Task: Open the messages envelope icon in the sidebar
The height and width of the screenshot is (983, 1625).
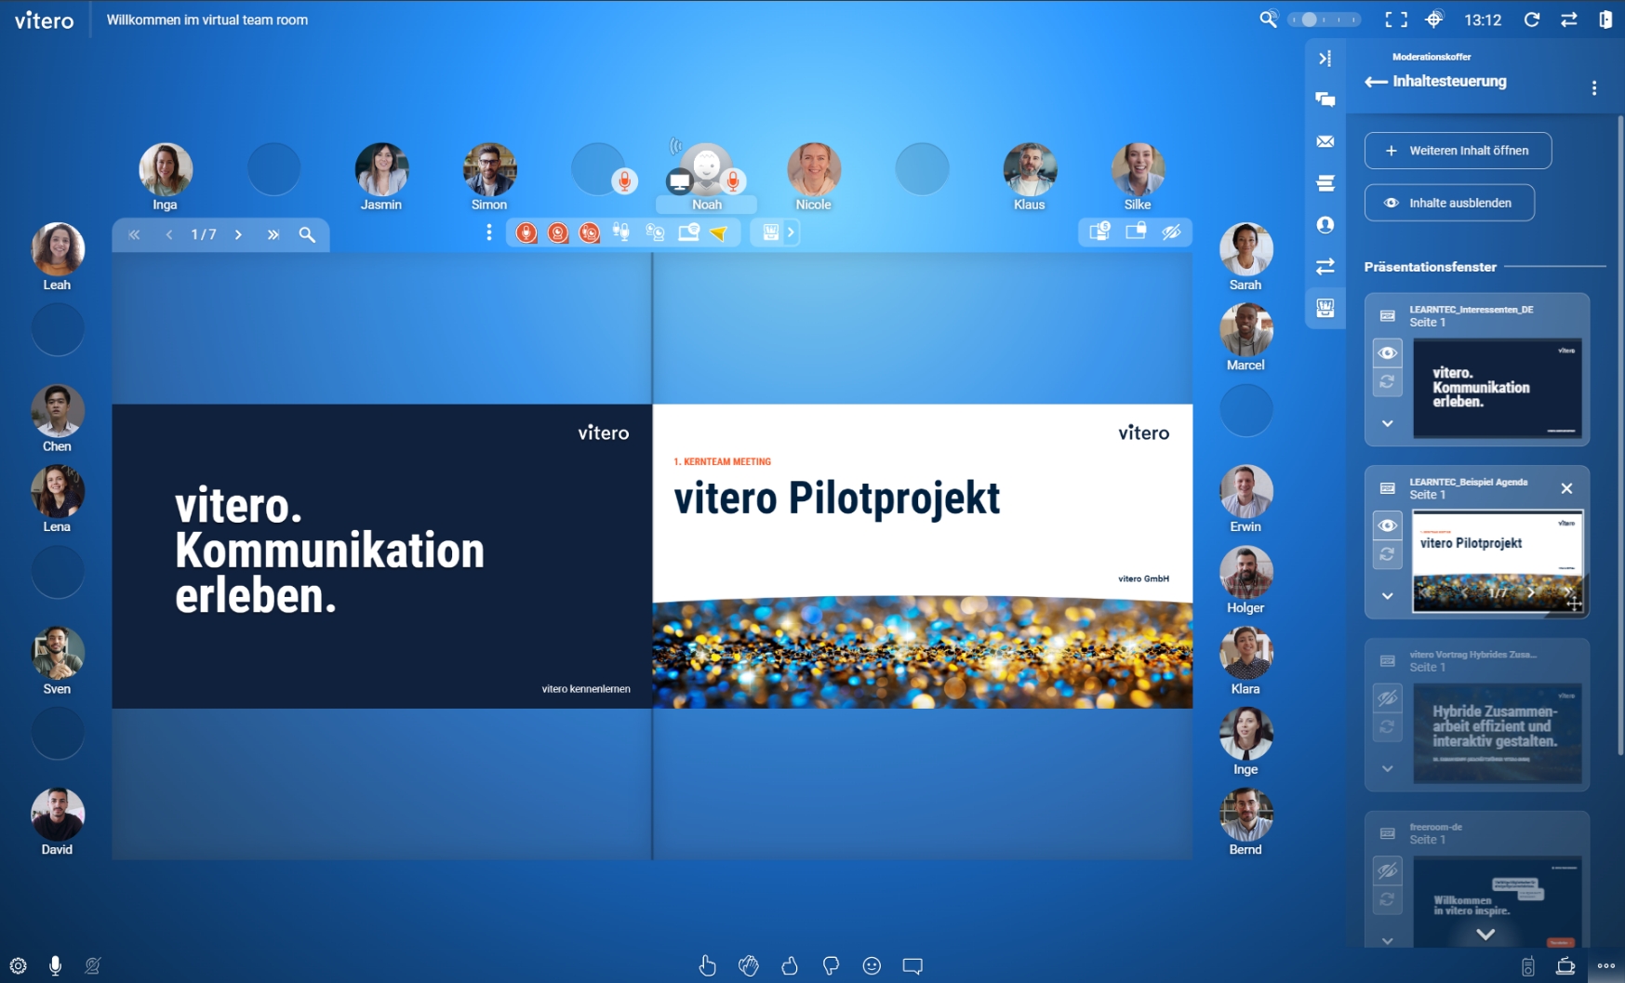Action: point(1325,141)
